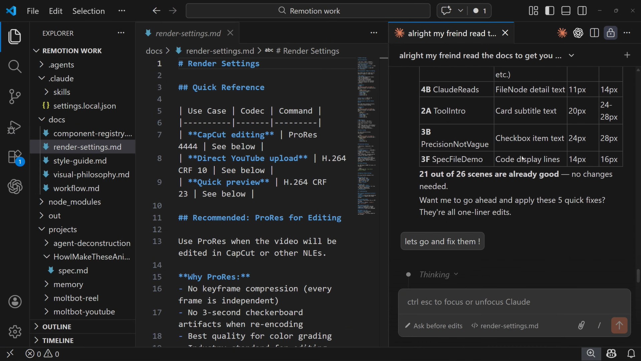This screenshot has width=641, height=361.
Task: Open Manage gear icon
Action: click(x=15, y=332)
